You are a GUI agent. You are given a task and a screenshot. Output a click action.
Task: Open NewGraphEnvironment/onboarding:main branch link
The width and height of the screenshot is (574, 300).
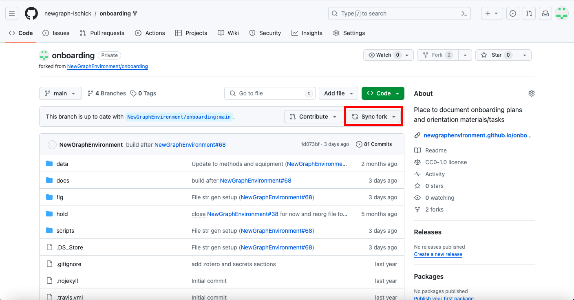[179, 117]
